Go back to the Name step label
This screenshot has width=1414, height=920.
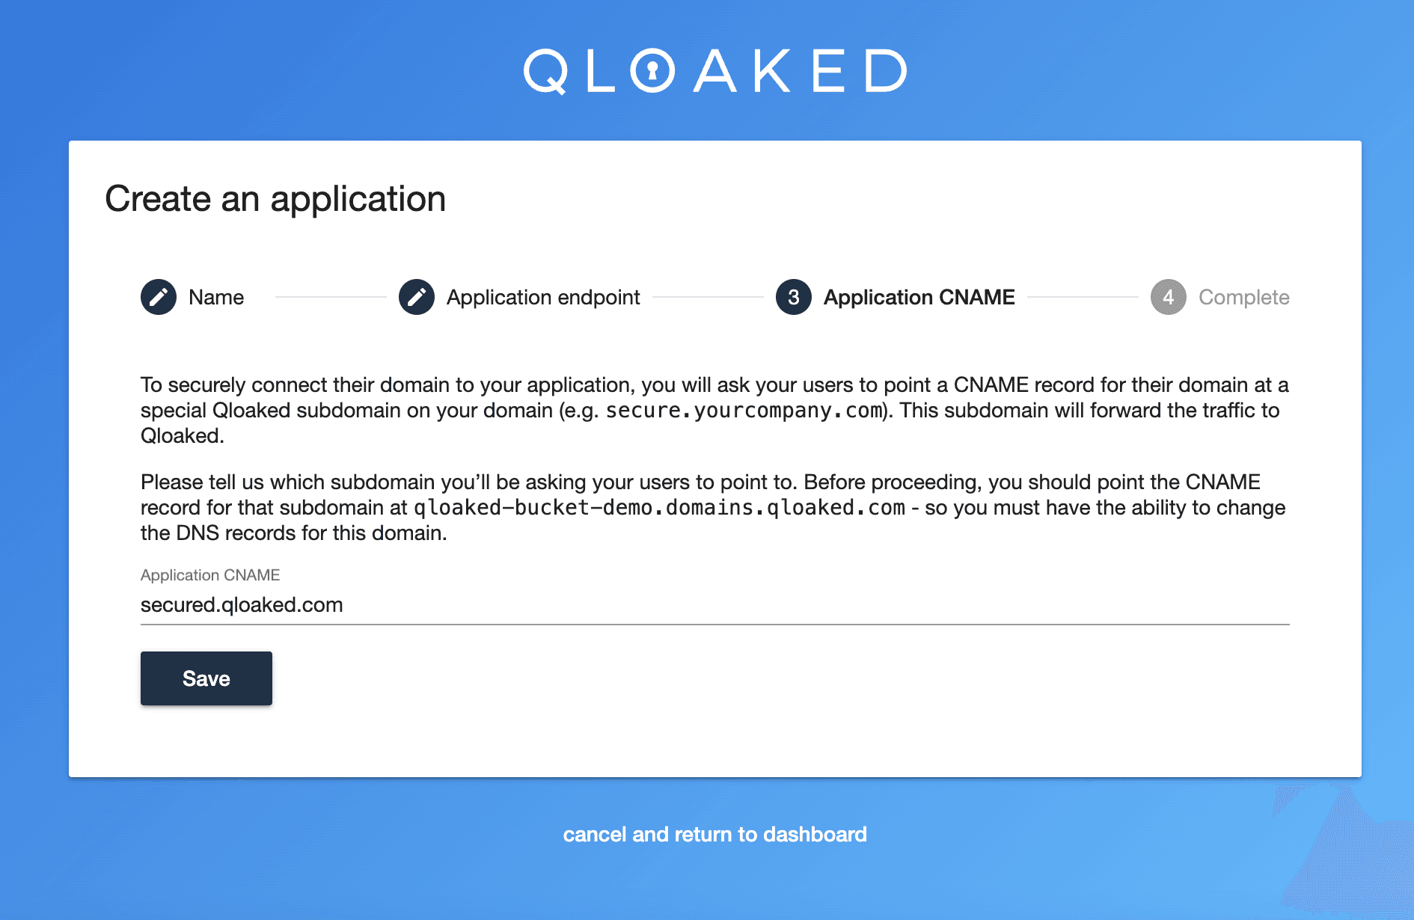tap(216, 298)
